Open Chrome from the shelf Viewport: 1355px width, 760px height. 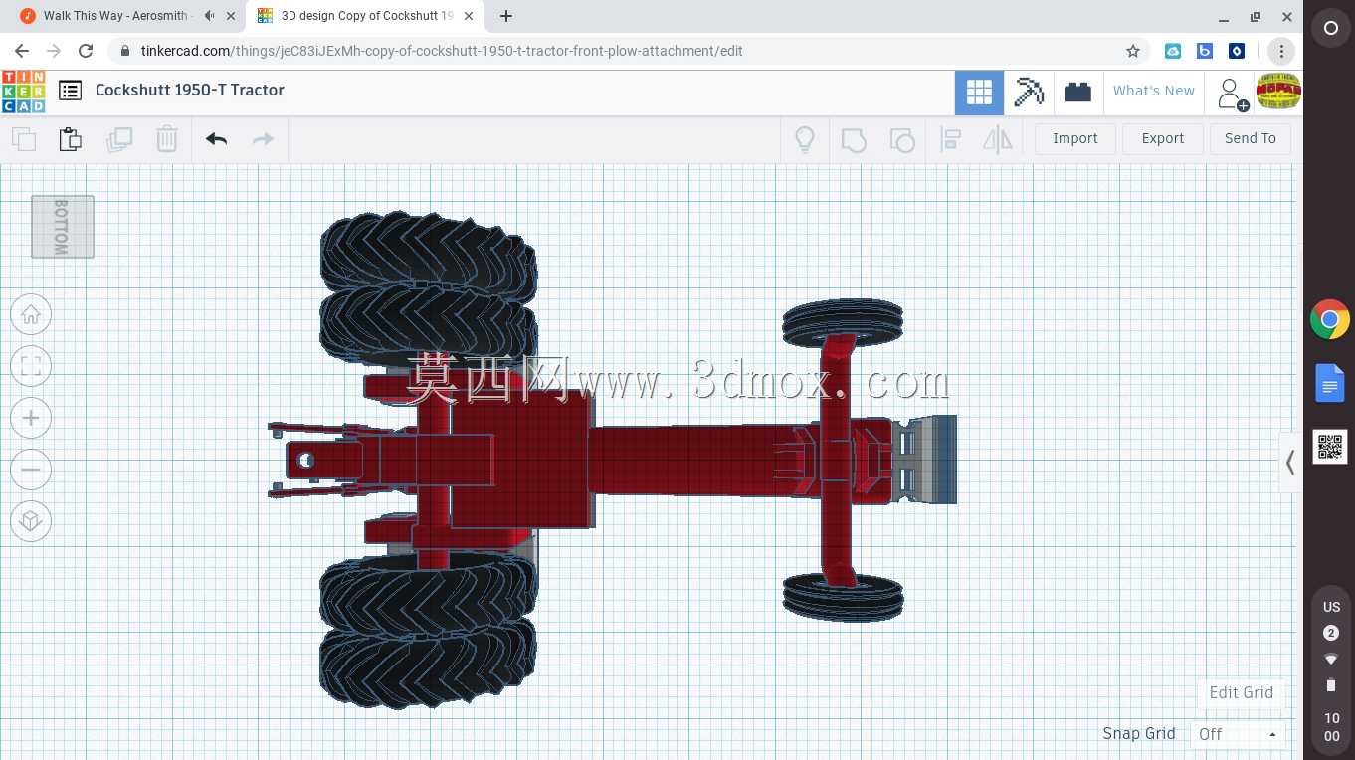(1330, 320)
